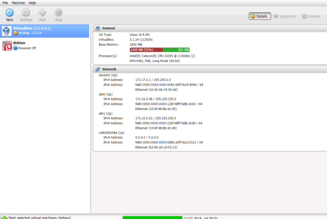This screenshot has height=219, width=327.
Task: Open the File menu
Action: point(5,3)
